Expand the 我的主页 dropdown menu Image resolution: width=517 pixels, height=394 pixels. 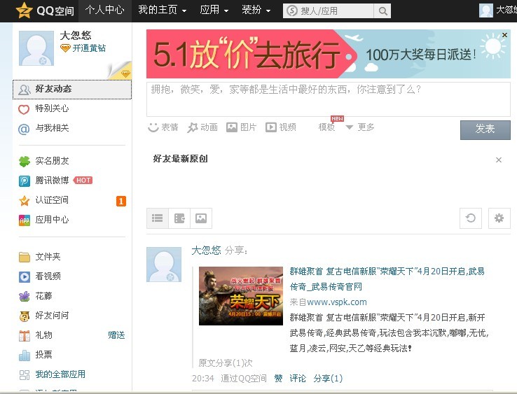[163, 10]
